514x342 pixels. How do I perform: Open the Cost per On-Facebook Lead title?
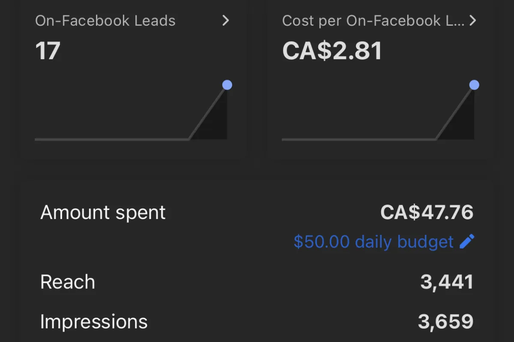point(373,21)
